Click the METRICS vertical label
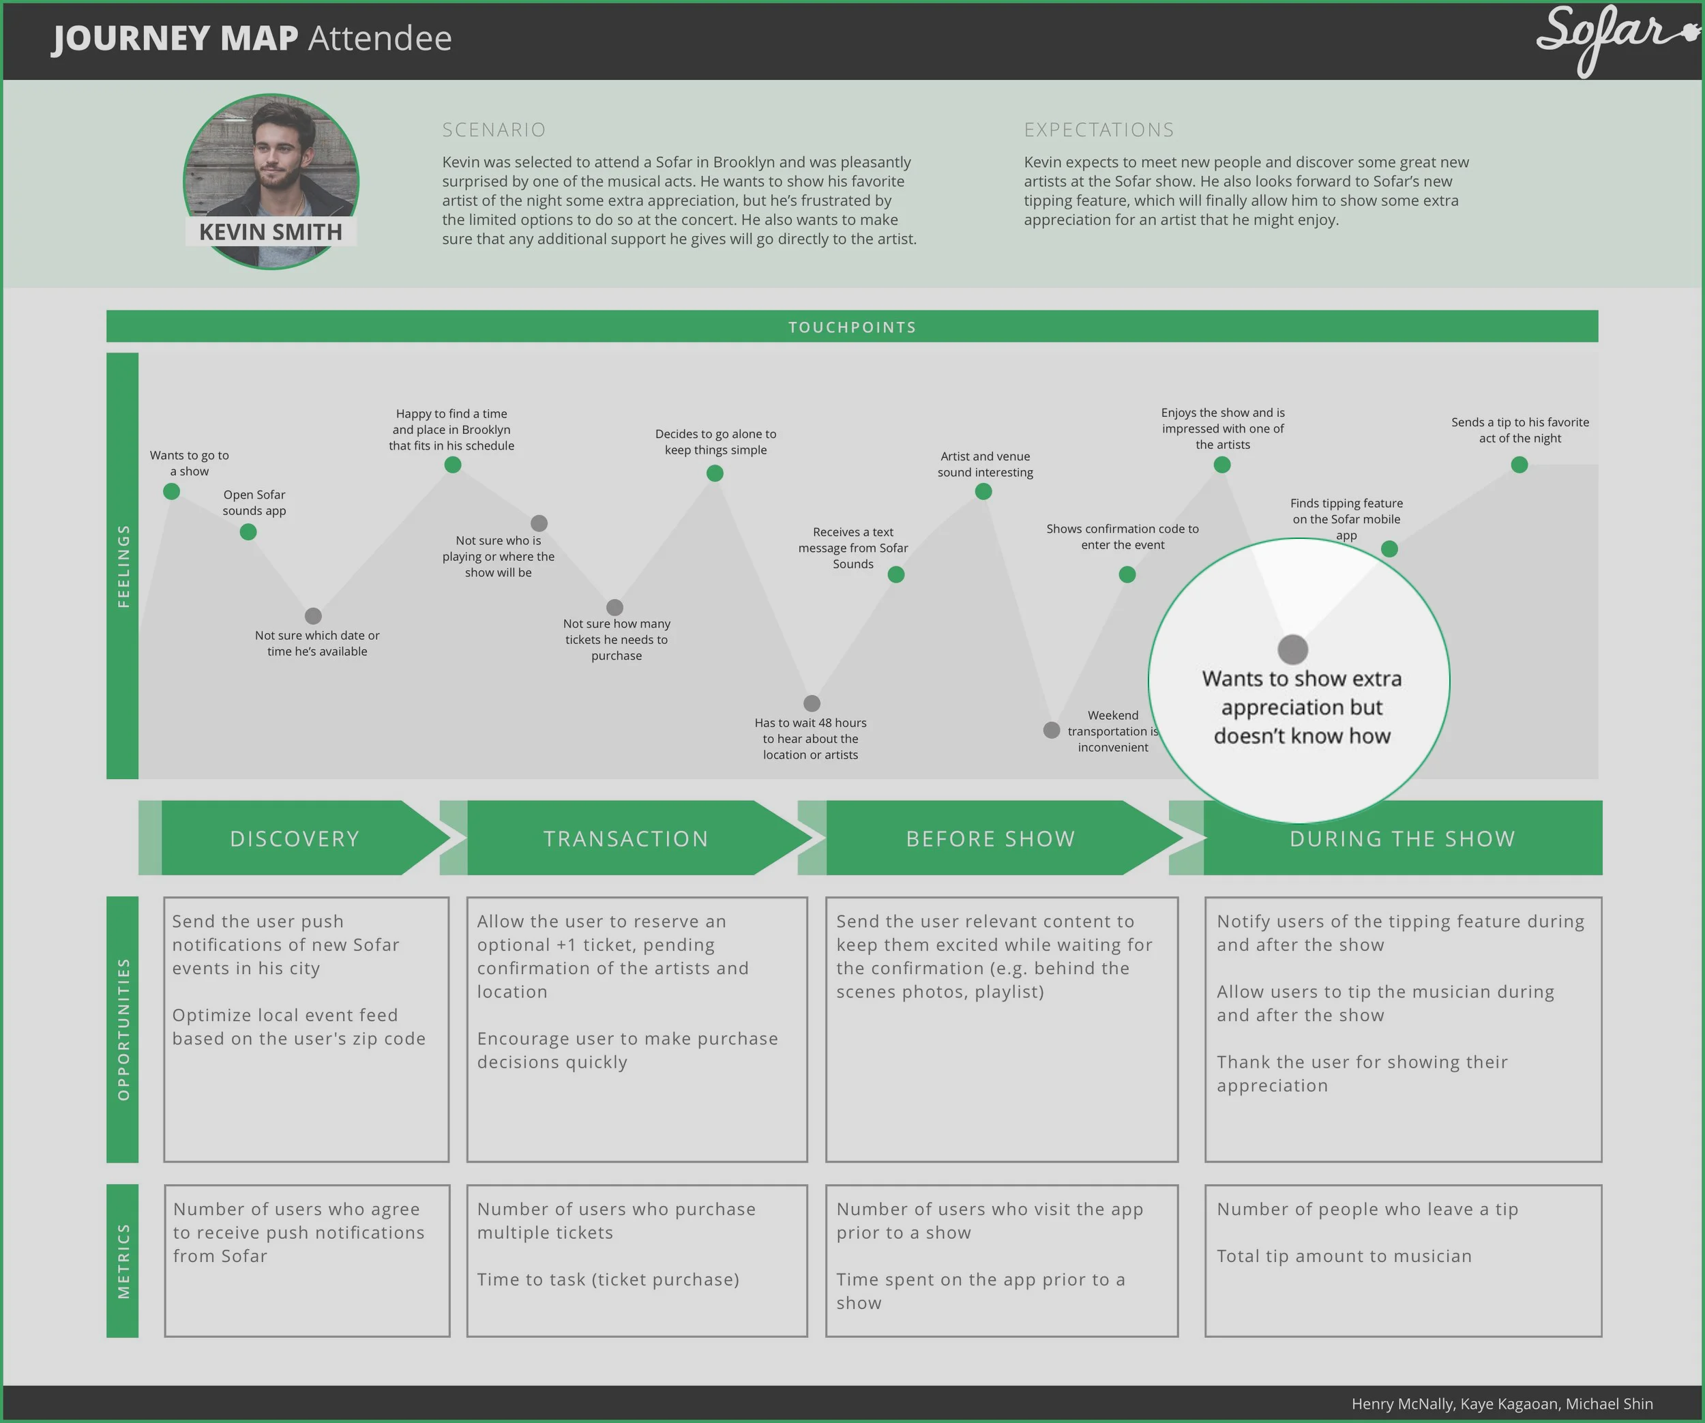1705x1423 pixels. 123,1261
